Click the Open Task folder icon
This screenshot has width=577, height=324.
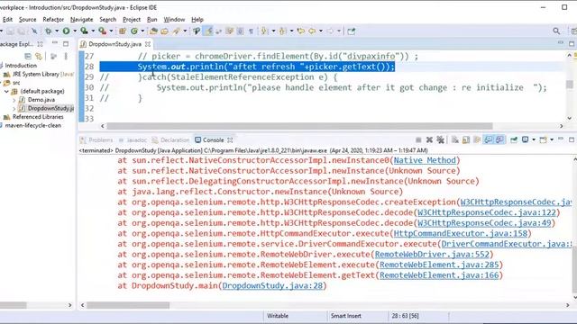pyautogui.click(x=164, y=31)
